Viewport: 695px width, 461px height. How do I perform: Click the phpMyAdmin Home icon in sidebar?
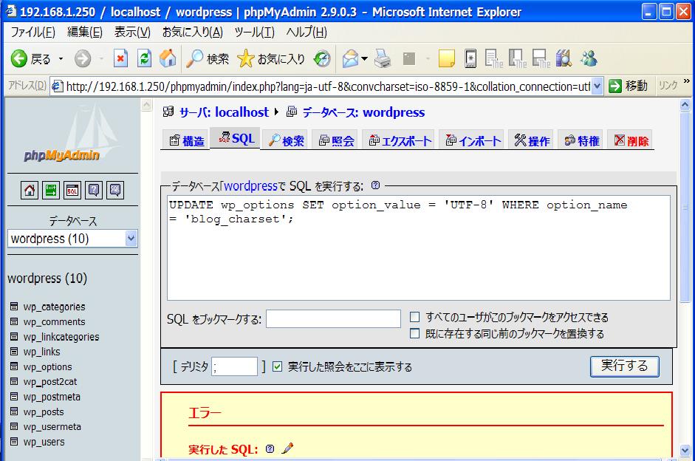pyautogui.click(x=30, y=191)
